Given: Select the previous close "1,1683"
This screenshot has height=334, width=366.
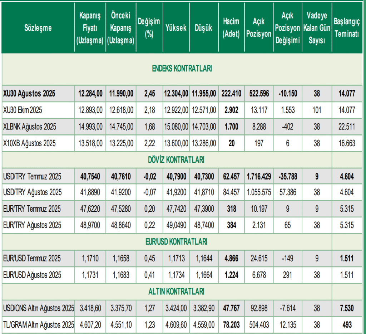Looking at the screenshot, I should pyautogui.click(x=121, y=275).
